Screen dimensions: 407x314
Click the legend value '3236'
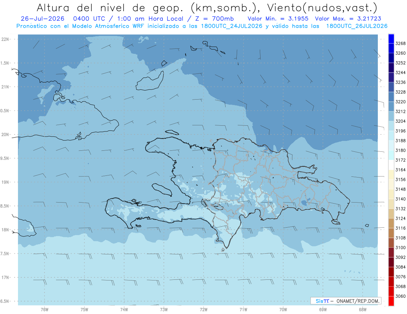(x=400, y=82)
